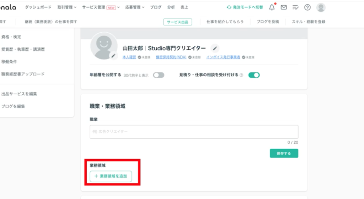The image size is (364, 199).
Task: Open the to-do checklist icon
Action: (295, 7)
